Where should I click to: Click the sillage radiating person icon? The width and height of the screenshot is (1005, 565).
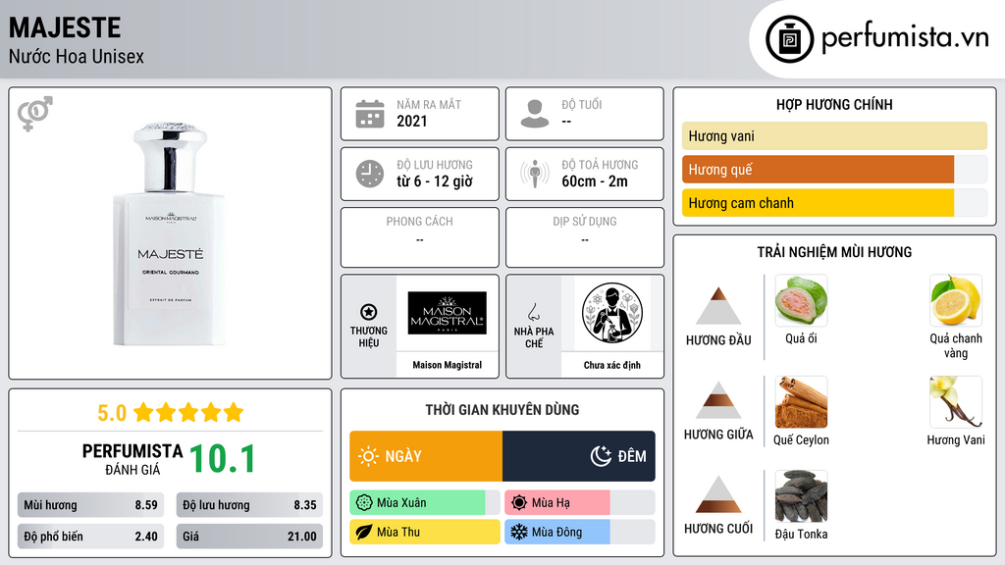click(535, 174)
